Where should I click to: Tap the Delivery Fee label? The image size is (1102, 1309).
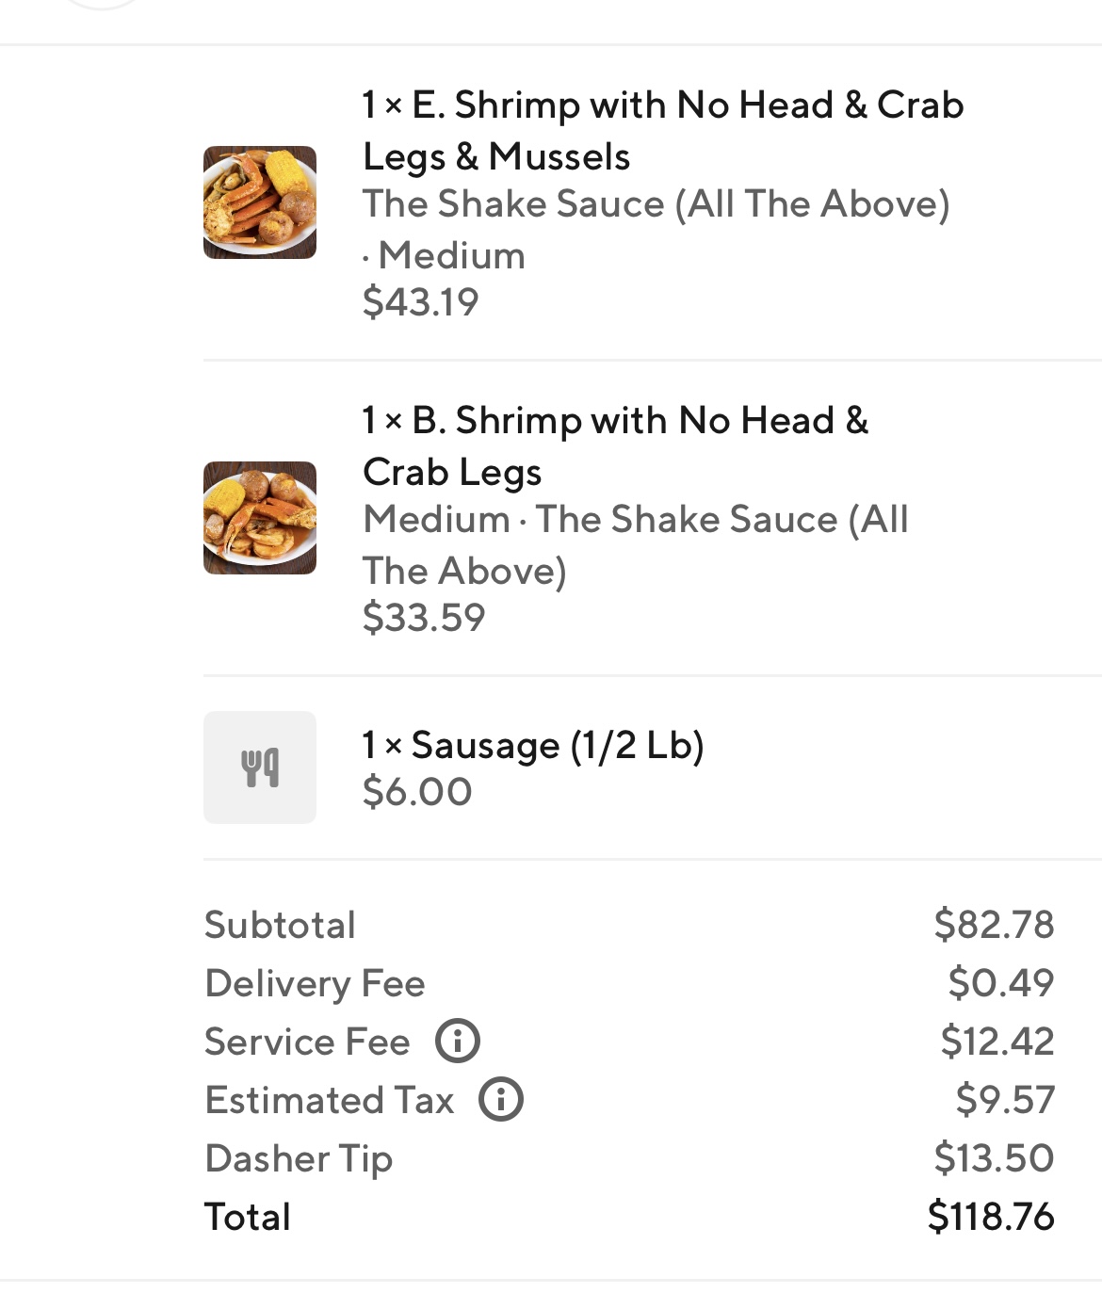coord(315,983)
